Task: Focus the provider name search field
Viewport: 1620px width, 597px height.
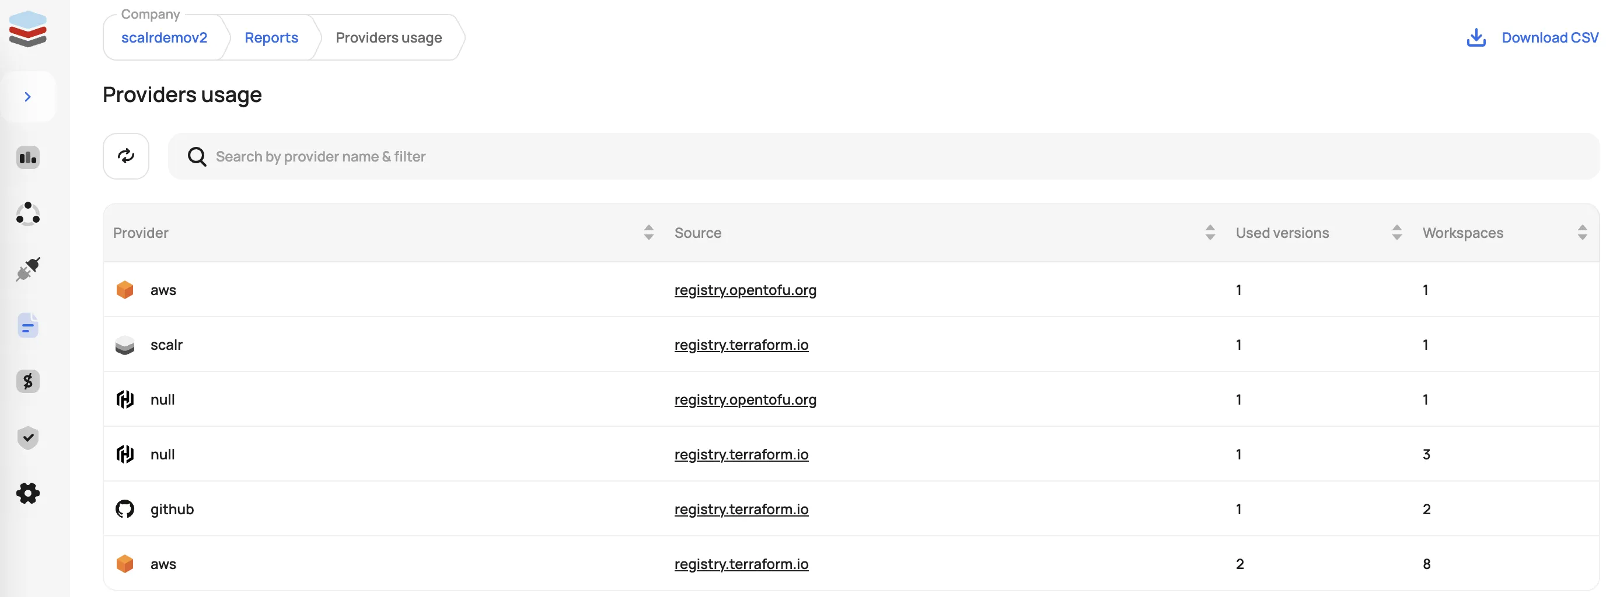Action: (883, 156)
